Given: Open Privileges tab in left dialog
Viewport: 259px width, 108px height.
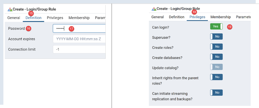Looking at the screenshot, I should pos(55,18).
